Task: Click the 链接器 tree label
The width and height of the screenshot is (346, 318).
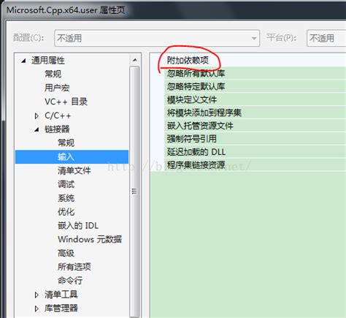Action: click(57, 129)
